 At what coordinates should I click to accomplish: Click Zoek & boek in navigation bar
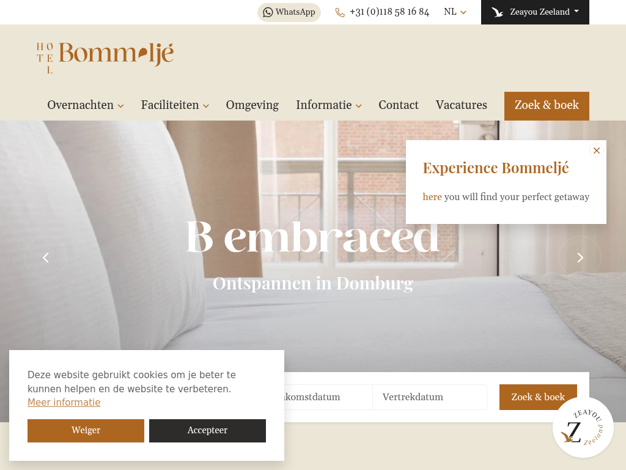point(547,106)
